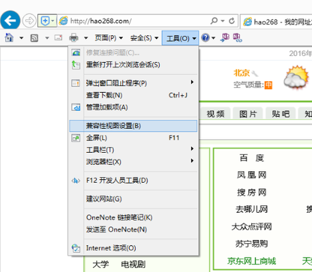Open 工具栏(T) submenu
The image size is (312, 272).
pos(133,150)
